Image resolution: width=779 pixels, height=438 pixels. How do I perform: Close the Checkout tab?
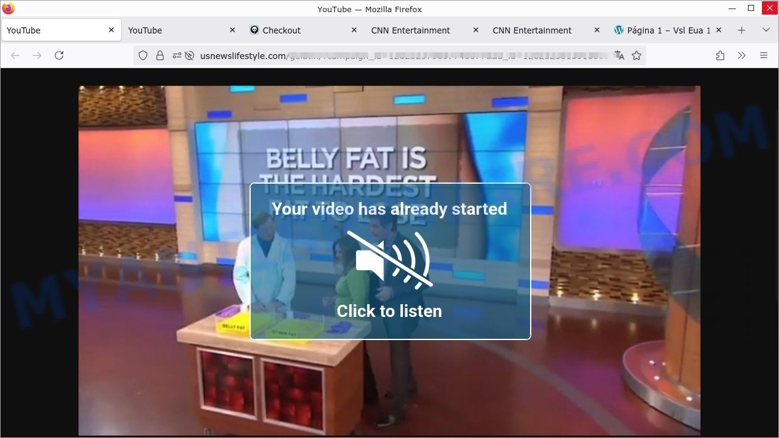pos(354,30)
